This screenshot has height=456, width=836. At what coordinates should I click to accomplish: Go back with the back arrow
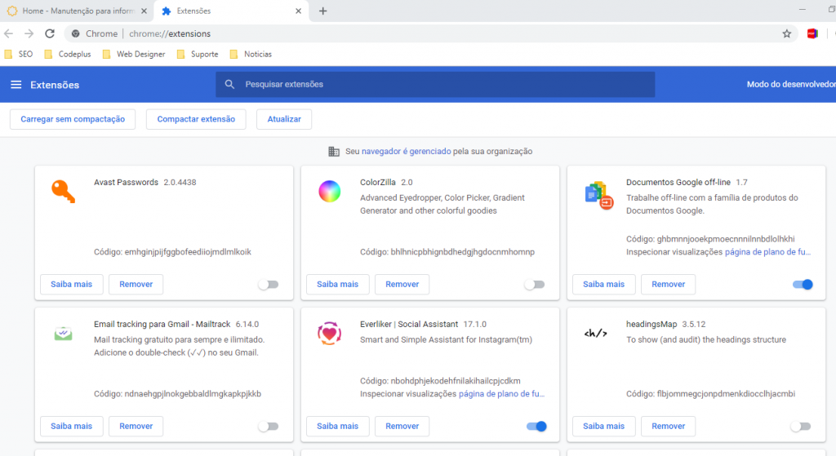(x=8, y=33)
